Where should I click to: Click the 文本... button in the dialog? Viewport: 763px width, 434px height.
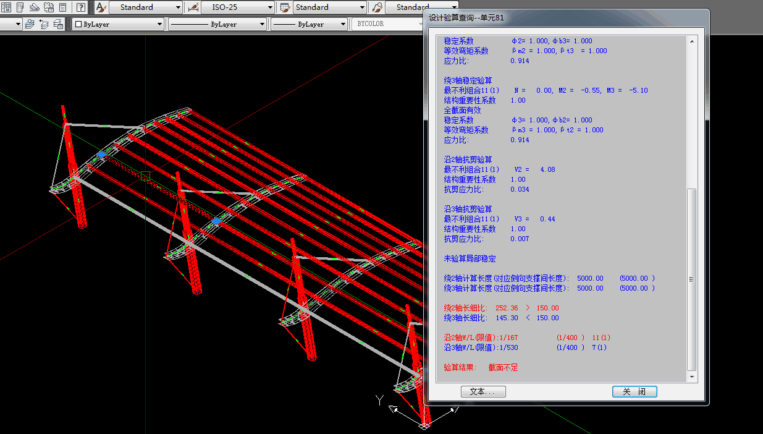pos(483,391)
